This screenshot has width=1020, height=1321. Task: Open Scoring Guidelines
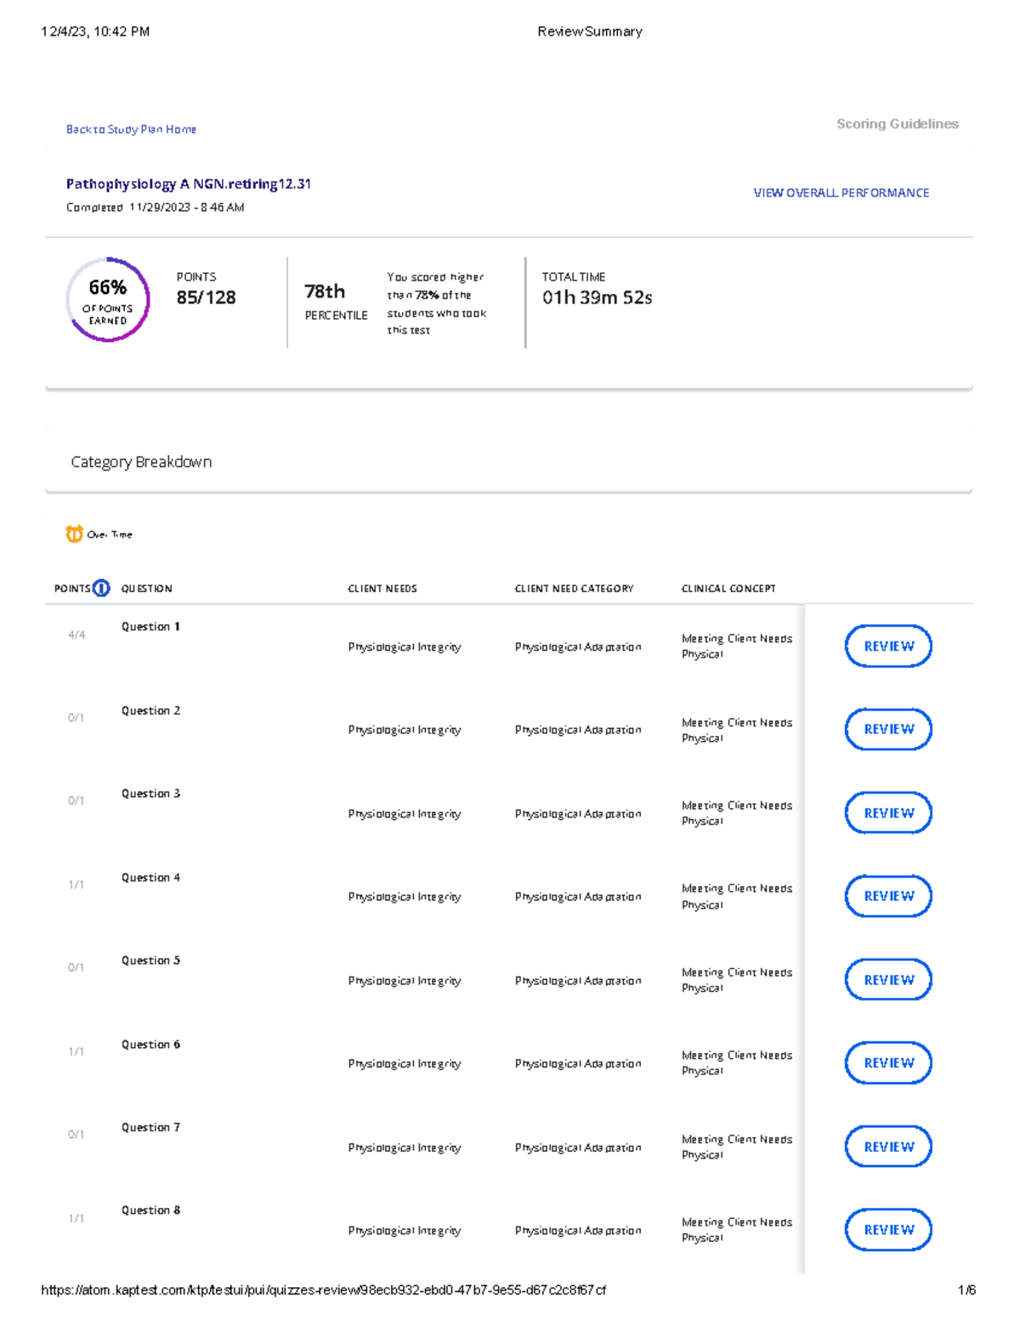pyautogui.click(x=898, y=124)
